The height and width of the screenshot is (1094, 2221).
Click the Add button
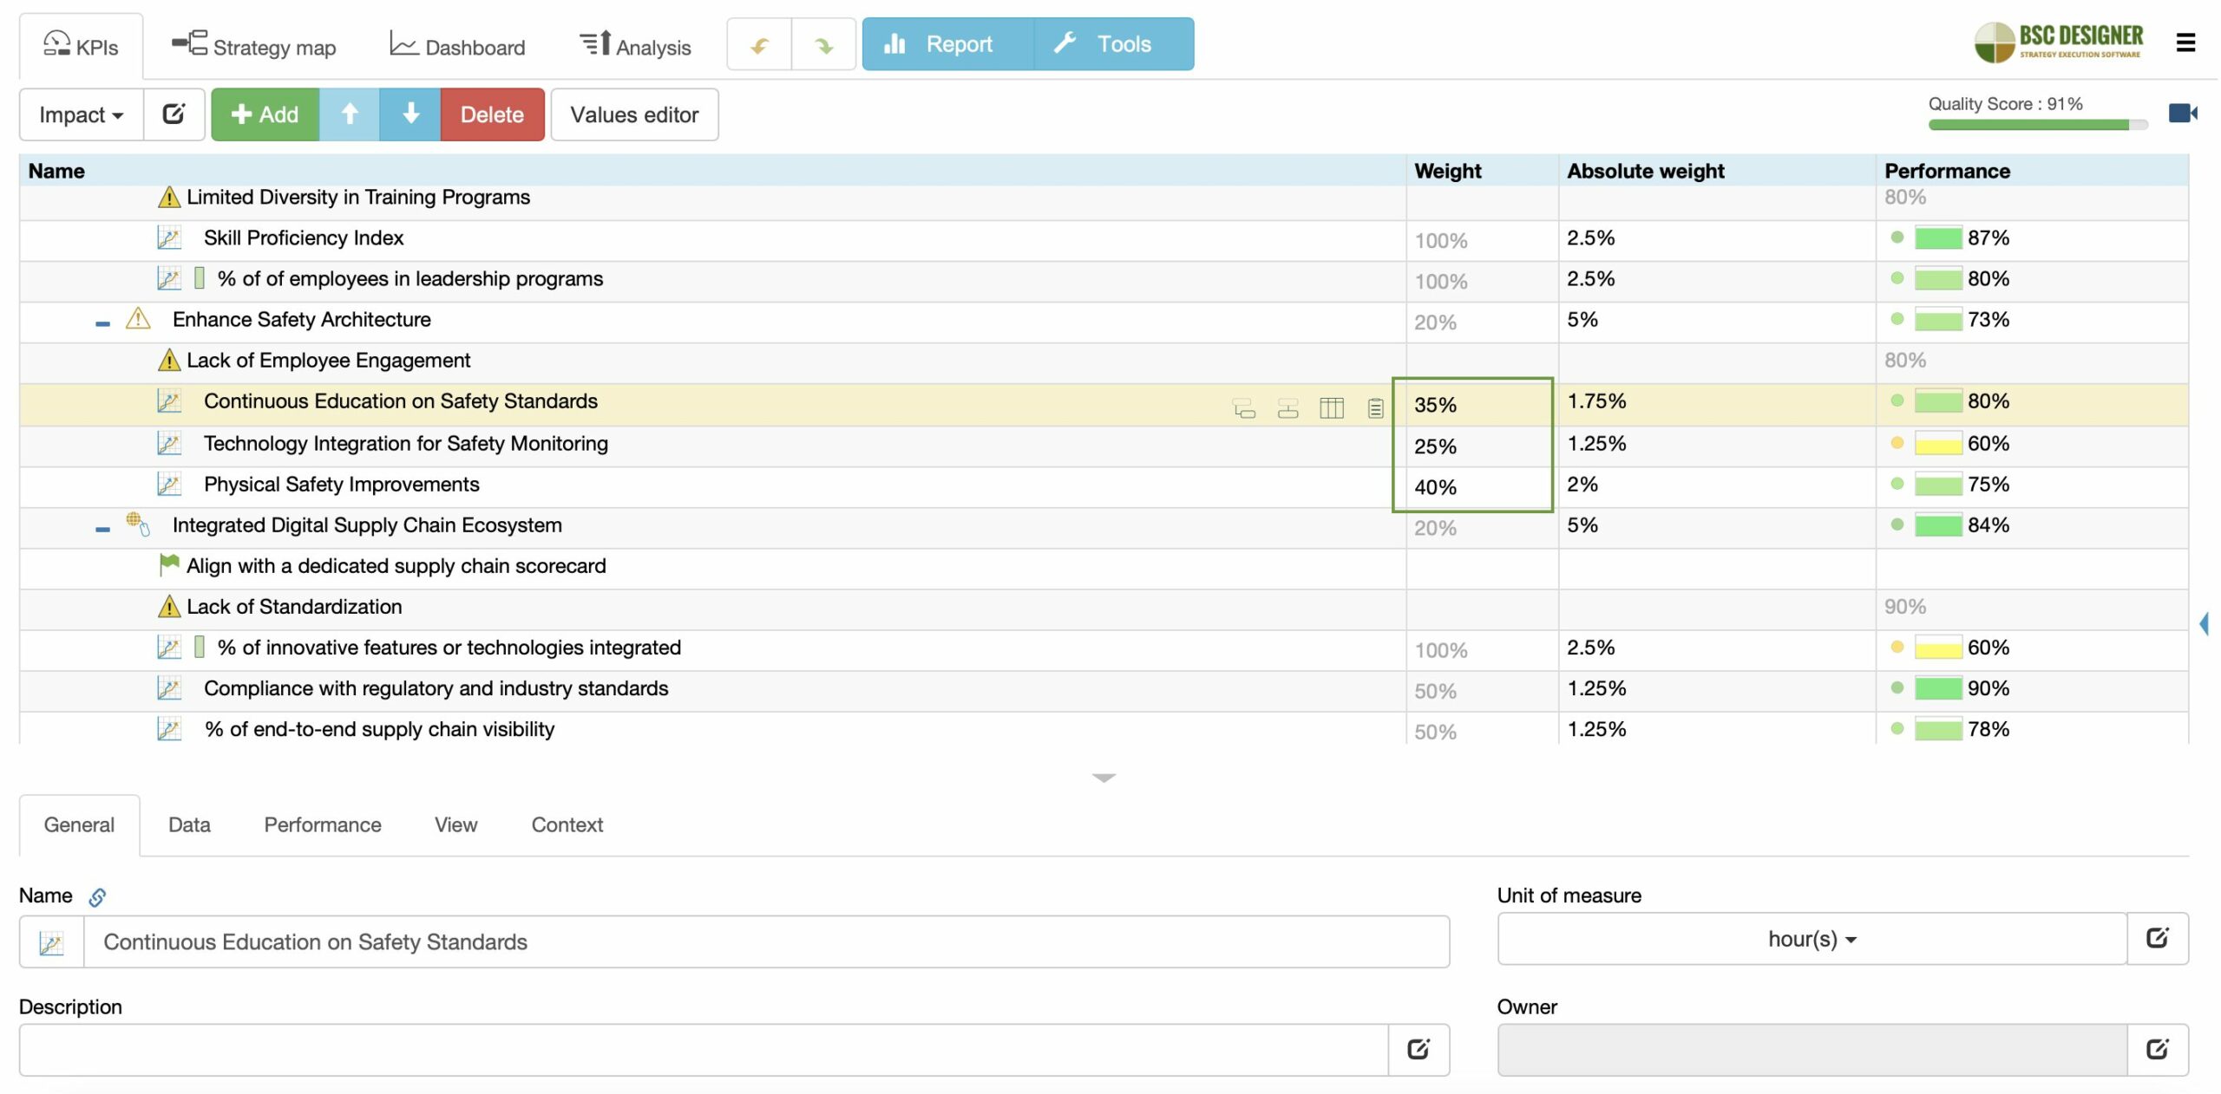(x=265, y=114)
